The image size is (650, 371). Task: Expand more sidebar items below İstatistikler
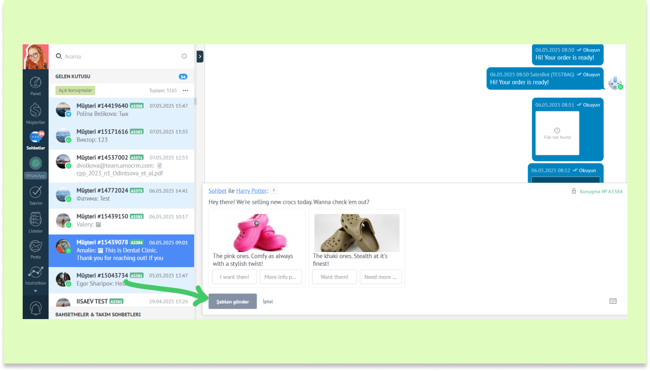[x=35, y=291]
